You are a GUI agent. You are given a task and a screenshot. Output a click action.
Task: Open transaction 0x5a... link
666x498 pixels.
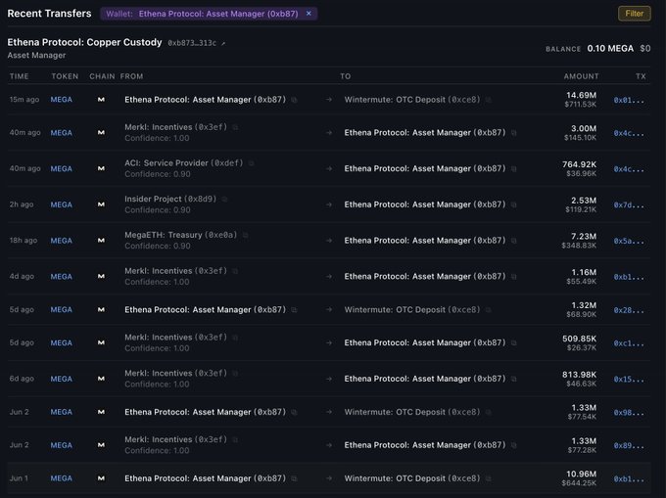point(629,241)
